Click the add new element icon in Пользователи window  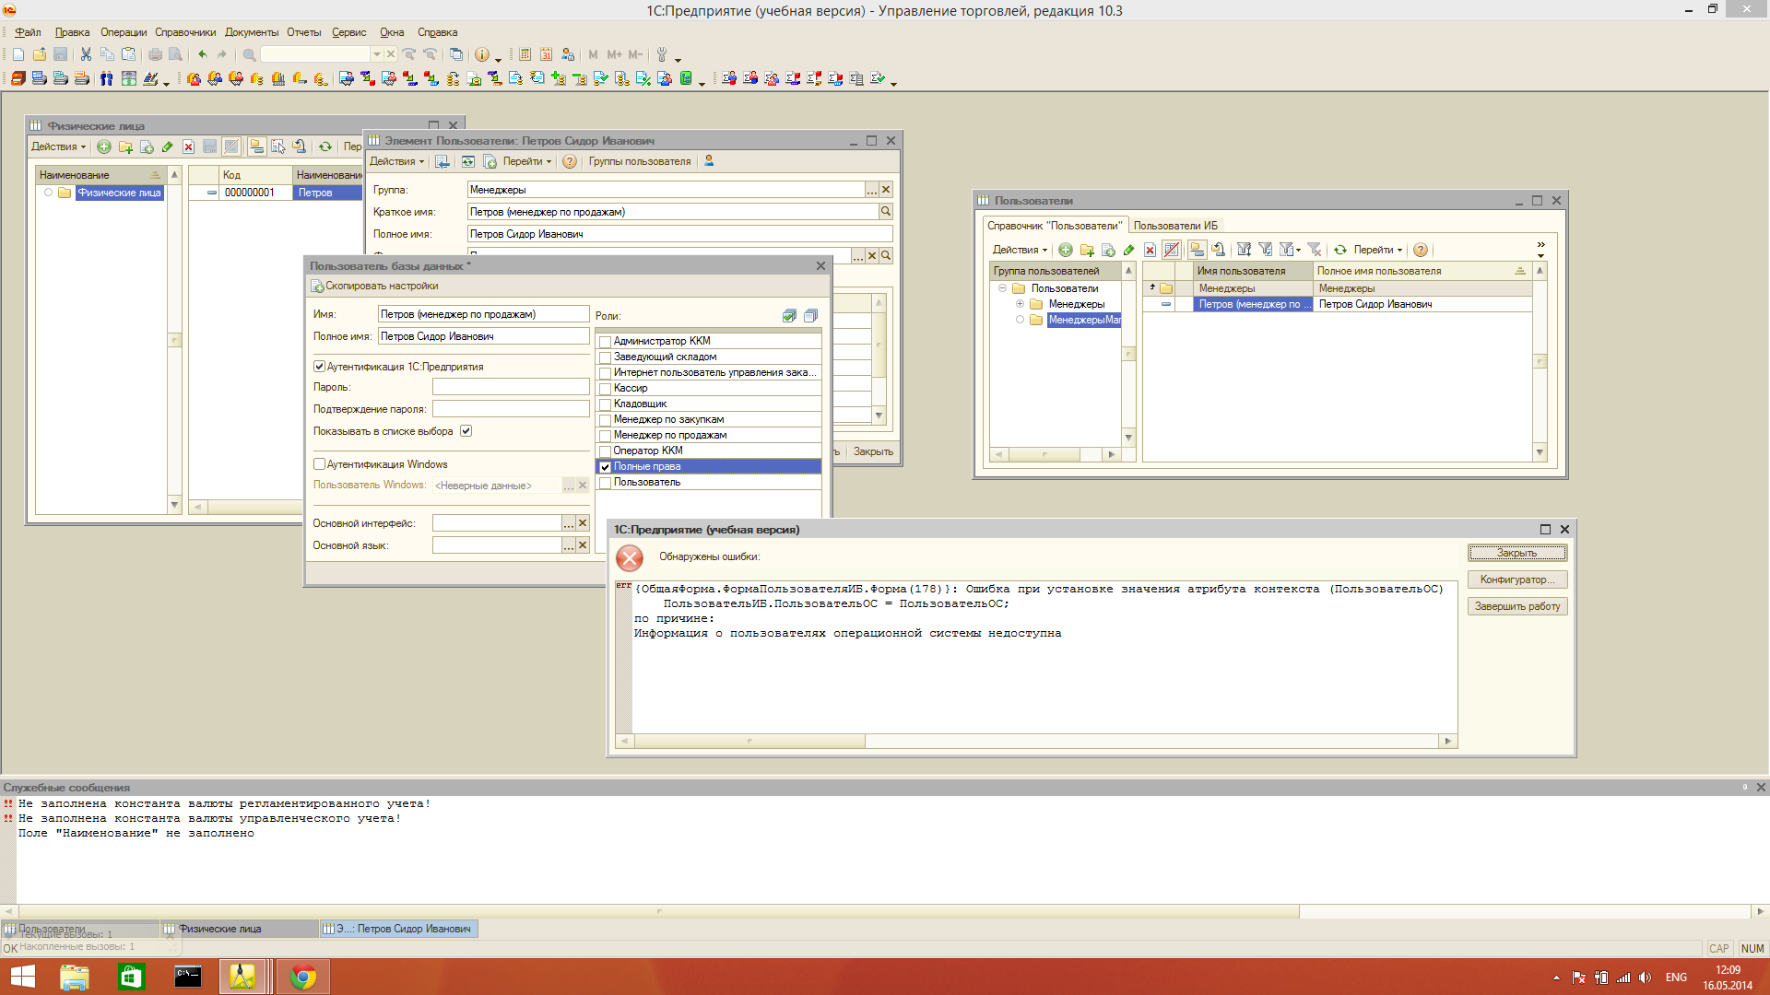(x=1066, y=250)
